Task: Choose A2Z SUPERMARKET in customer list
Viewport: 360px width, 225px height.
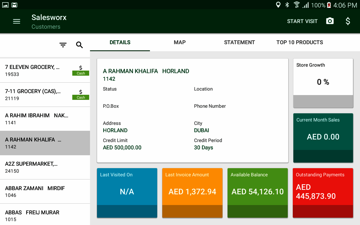Action: coord(45,167)
